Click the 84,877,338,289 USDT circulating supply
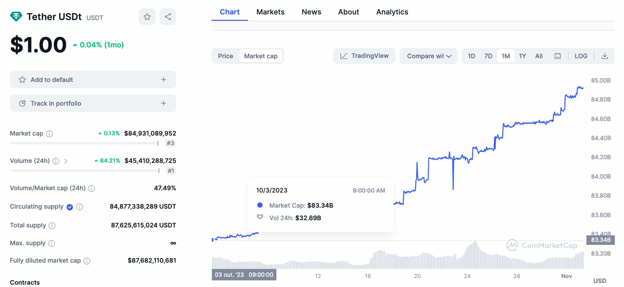 143,206
